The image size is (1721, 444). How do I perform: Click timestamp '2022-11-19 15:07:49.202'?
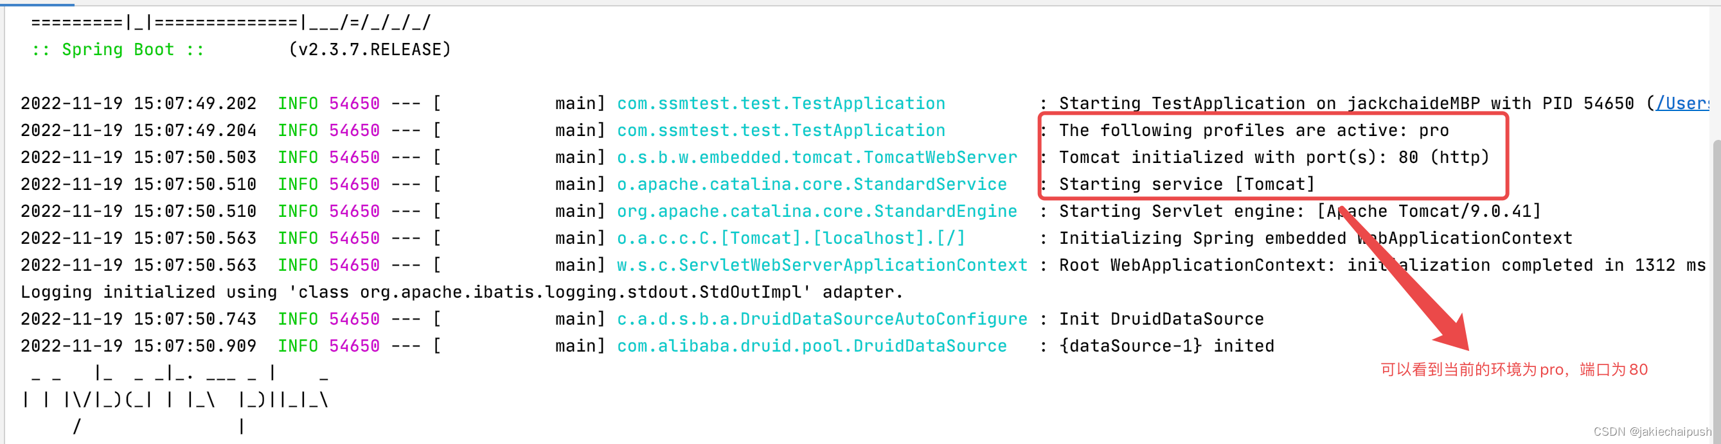tap(138, 103)
